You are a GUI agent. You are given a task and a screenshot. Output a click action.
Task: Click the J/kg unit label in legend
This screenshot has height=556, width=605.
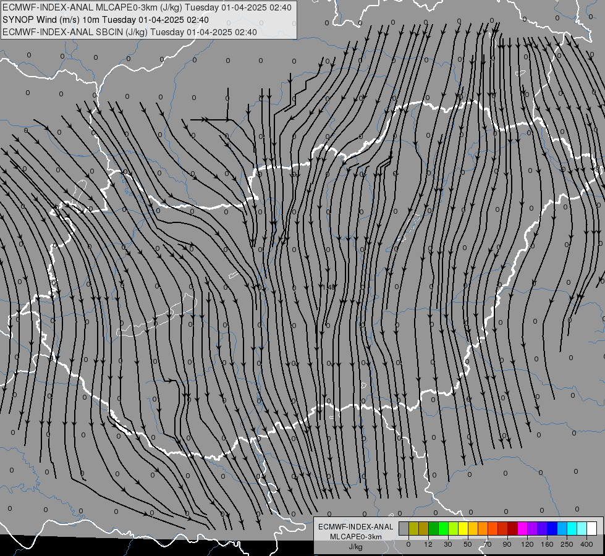pos(355,547)
